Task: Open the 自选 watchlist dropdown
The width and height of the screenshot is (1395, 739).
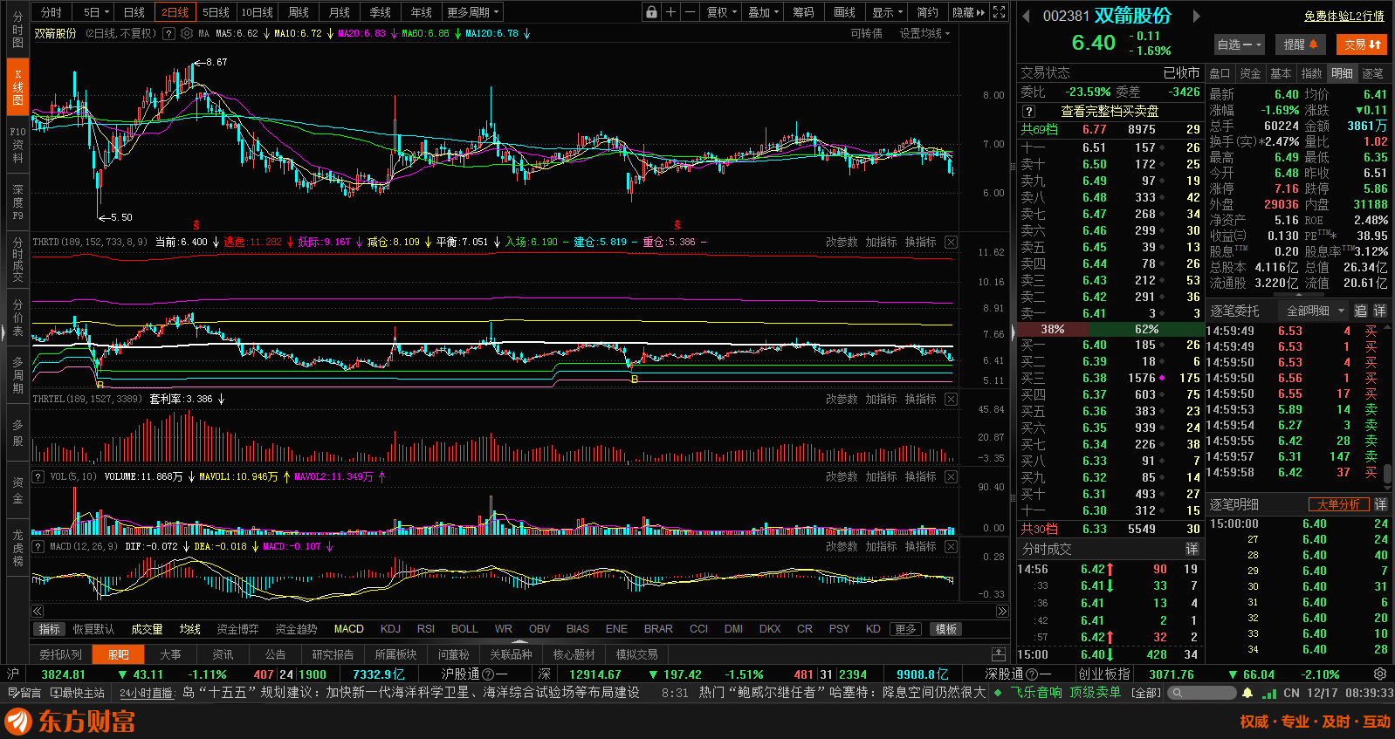Action: (1239, 44)
